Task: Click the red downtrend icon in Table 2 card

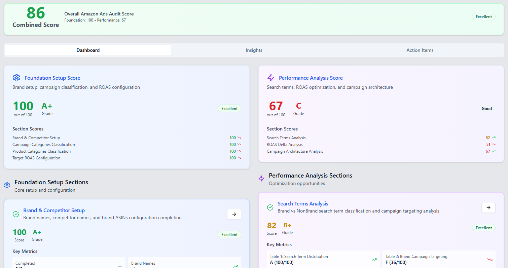Action: pyautogui.click(x=490, y=260)
